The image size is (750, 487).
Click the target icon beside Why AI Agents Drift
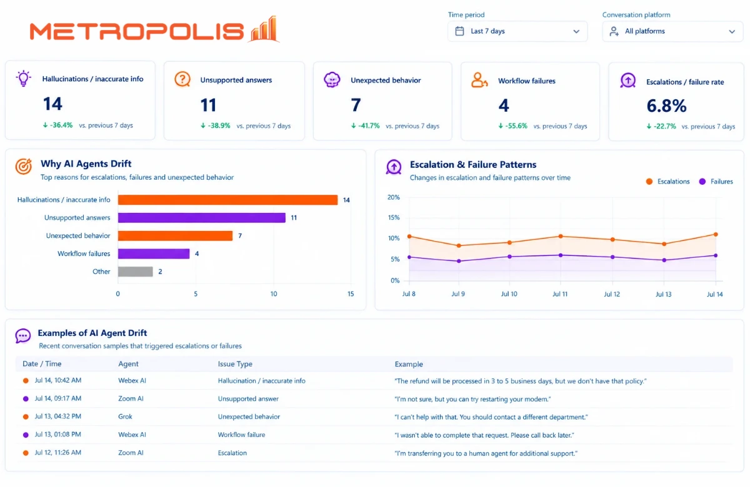(x=23, y=166)
